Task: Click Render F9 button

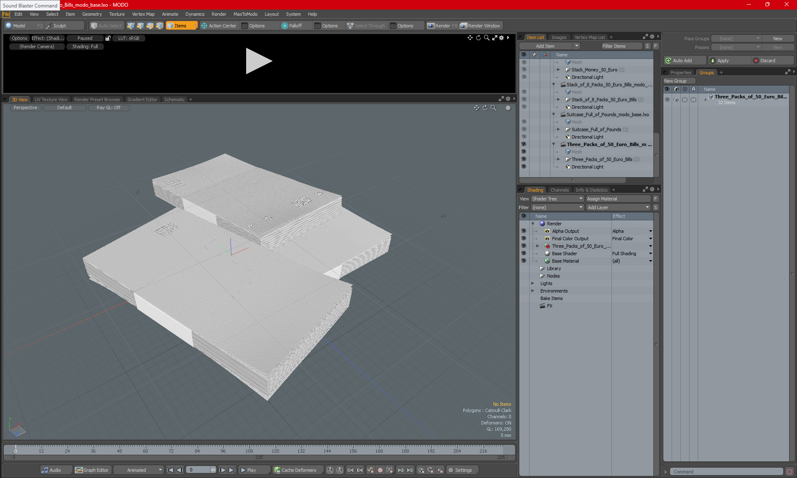Action: (x=442, y=26)
